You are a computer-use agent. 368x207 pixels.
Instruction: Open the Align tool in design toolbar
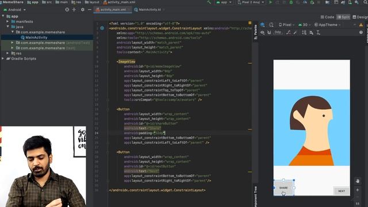(311, 32)
